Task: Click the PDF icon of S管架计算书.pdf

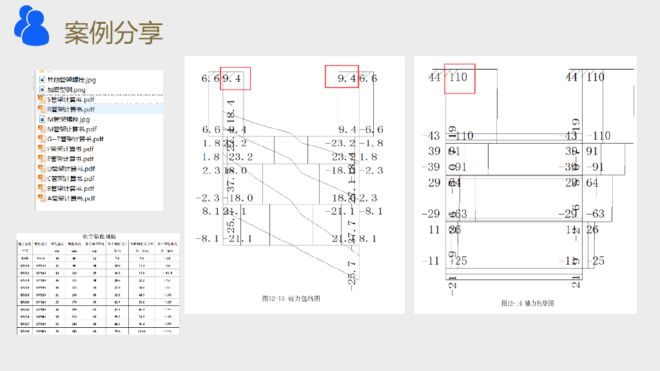Action: click(x=42, y=99)
